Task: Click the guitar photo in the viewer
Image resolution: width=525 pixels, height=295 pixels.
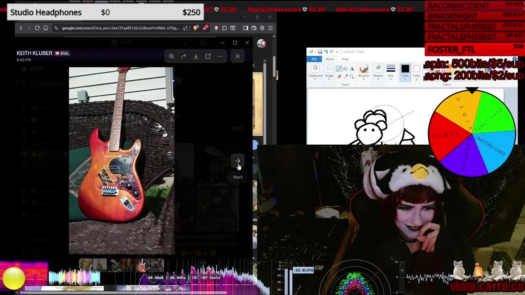Action: click(x=121, y=161)
